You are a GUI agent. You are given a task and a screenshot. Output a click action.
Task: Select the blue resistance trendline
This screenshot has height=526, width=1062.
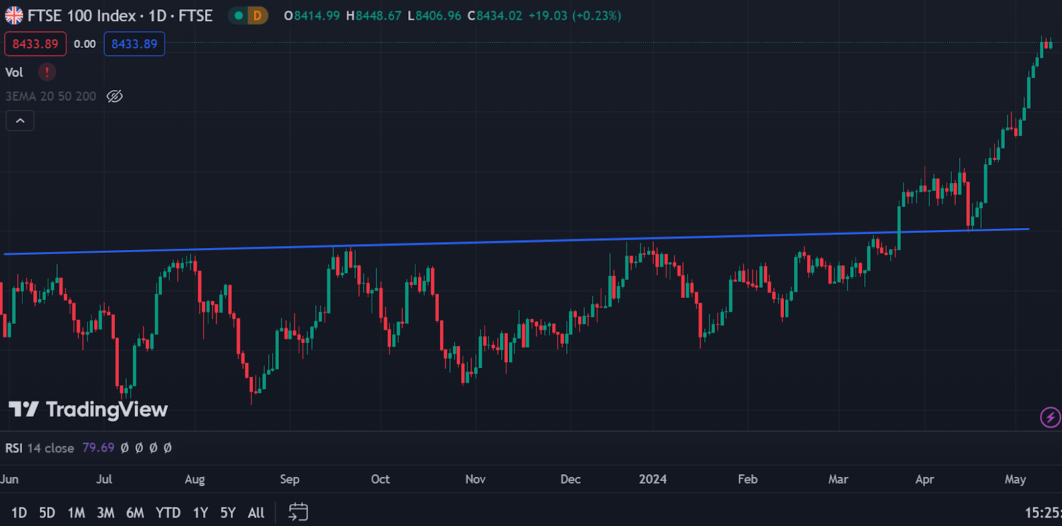tap(516, 241)
